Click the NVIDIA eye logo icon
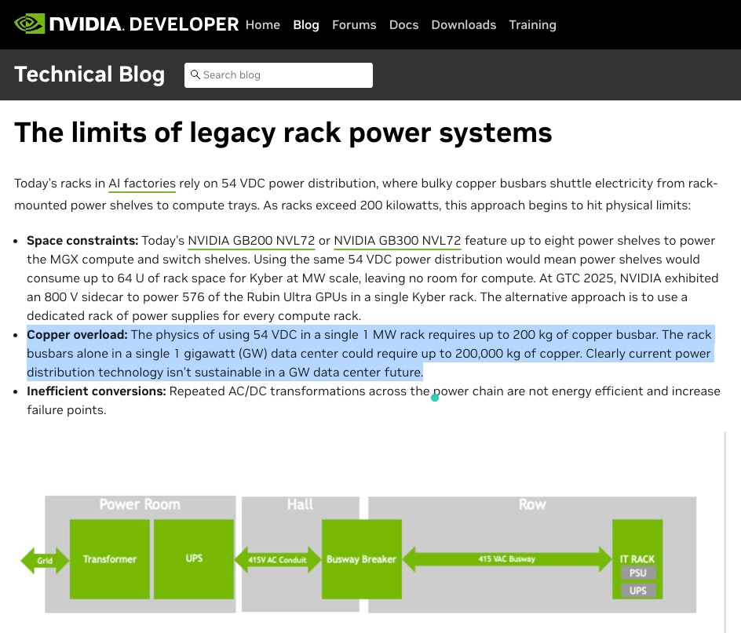 click(29, 24)
